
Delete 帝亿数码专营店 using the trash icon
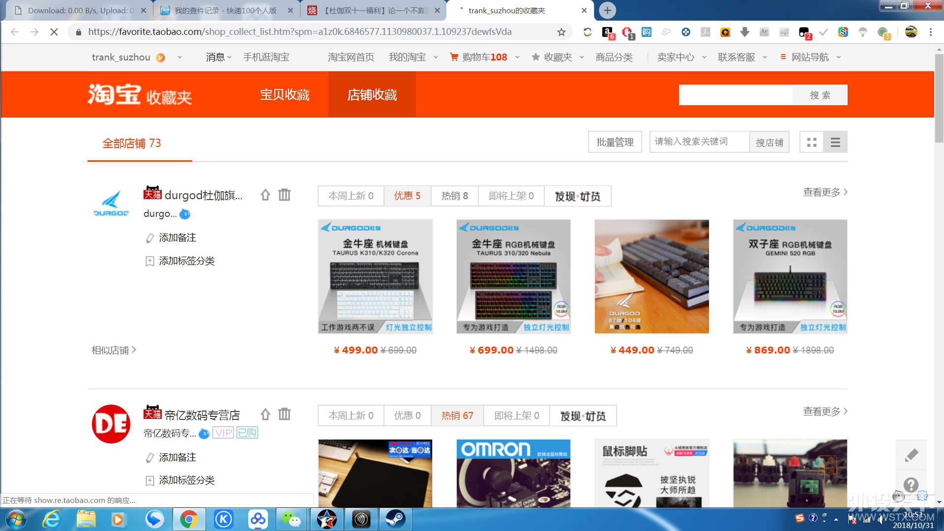[284, 414]
